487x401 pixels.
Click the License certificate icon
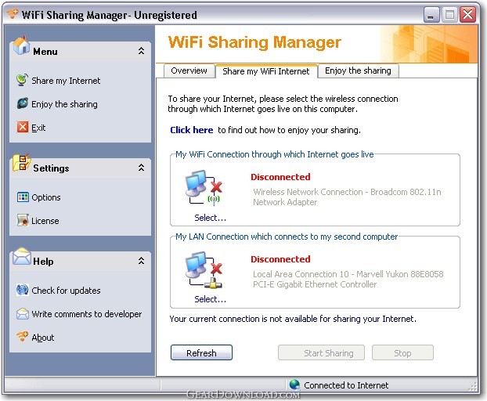23,220
